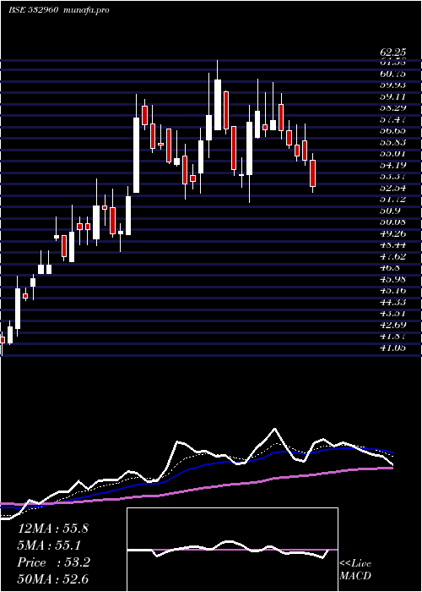Viewport: 422px width, 592px height.
Task: Open the MACD indicator inset panel
Action: point(232,550)
